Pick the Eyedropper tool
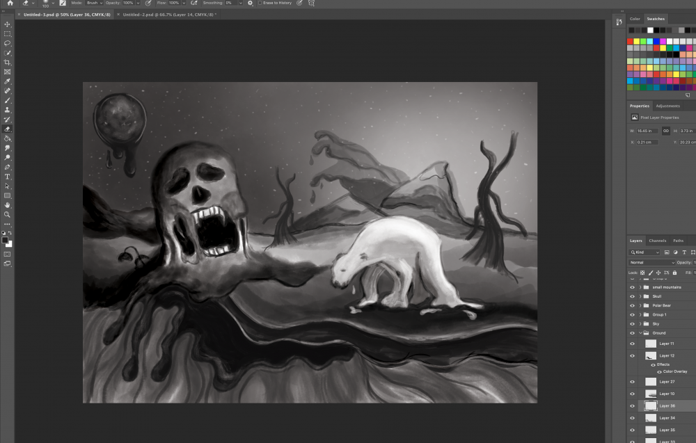 [7, 81]
